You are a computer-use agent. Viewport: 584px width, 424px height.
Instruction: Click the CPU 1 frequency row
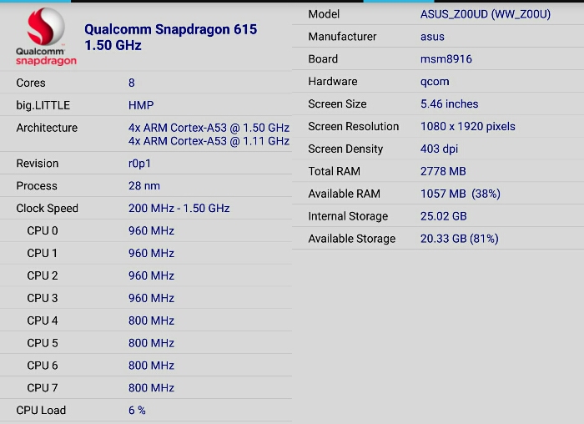click(146, 253)
